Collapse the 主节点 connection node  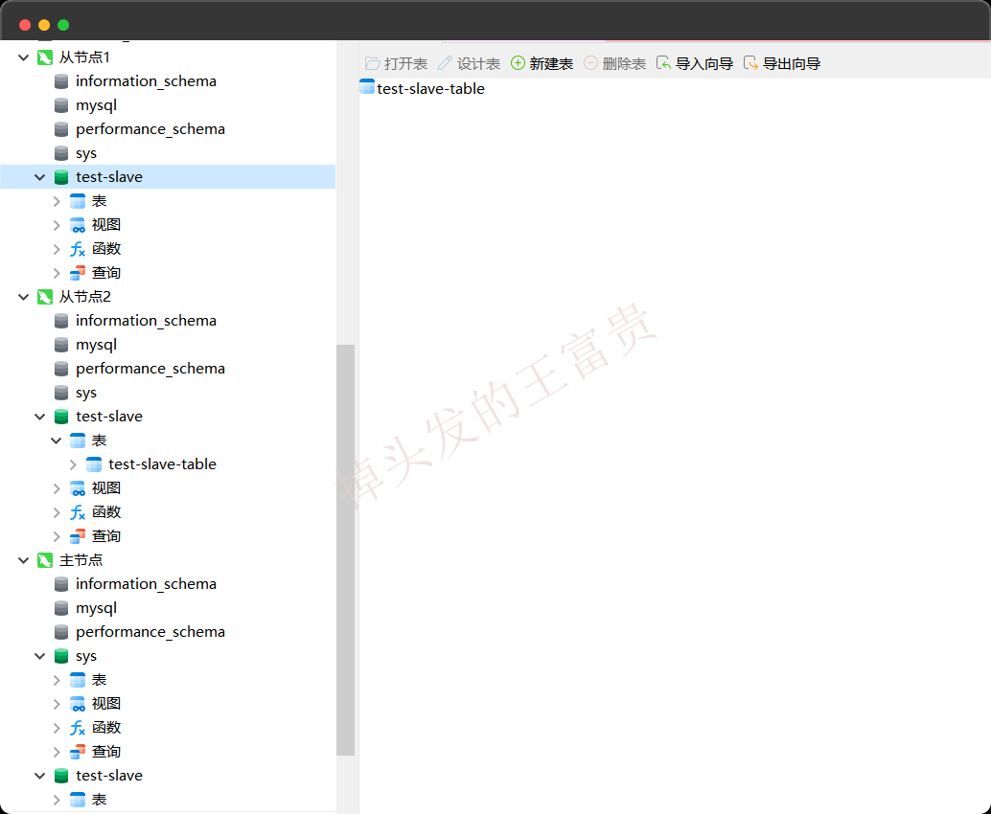23,560
